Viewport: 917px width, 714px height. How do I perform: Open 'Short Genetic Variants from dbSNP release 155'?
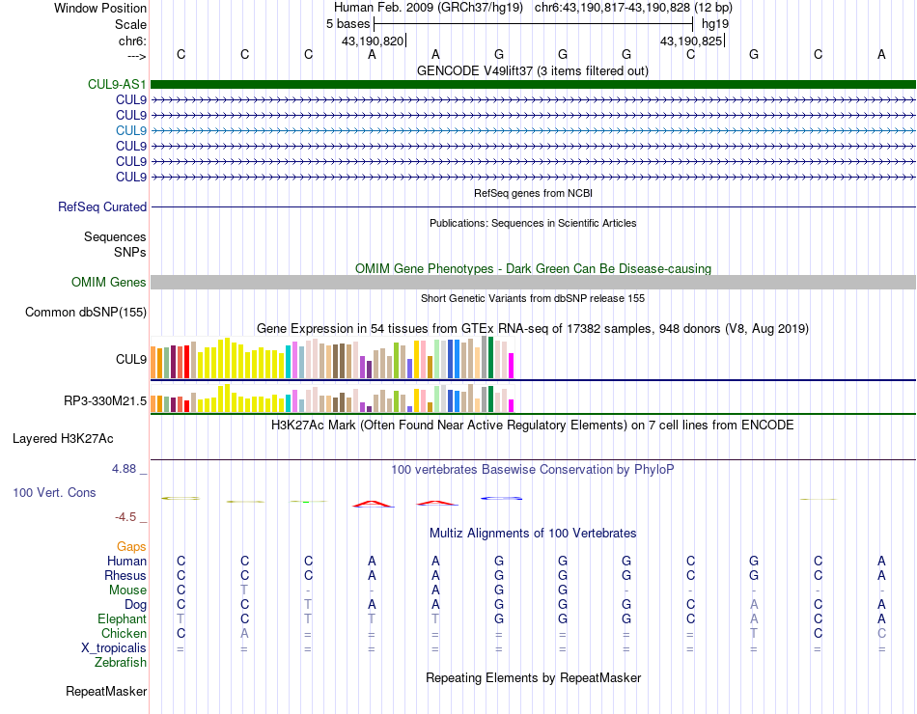[533, 298]
